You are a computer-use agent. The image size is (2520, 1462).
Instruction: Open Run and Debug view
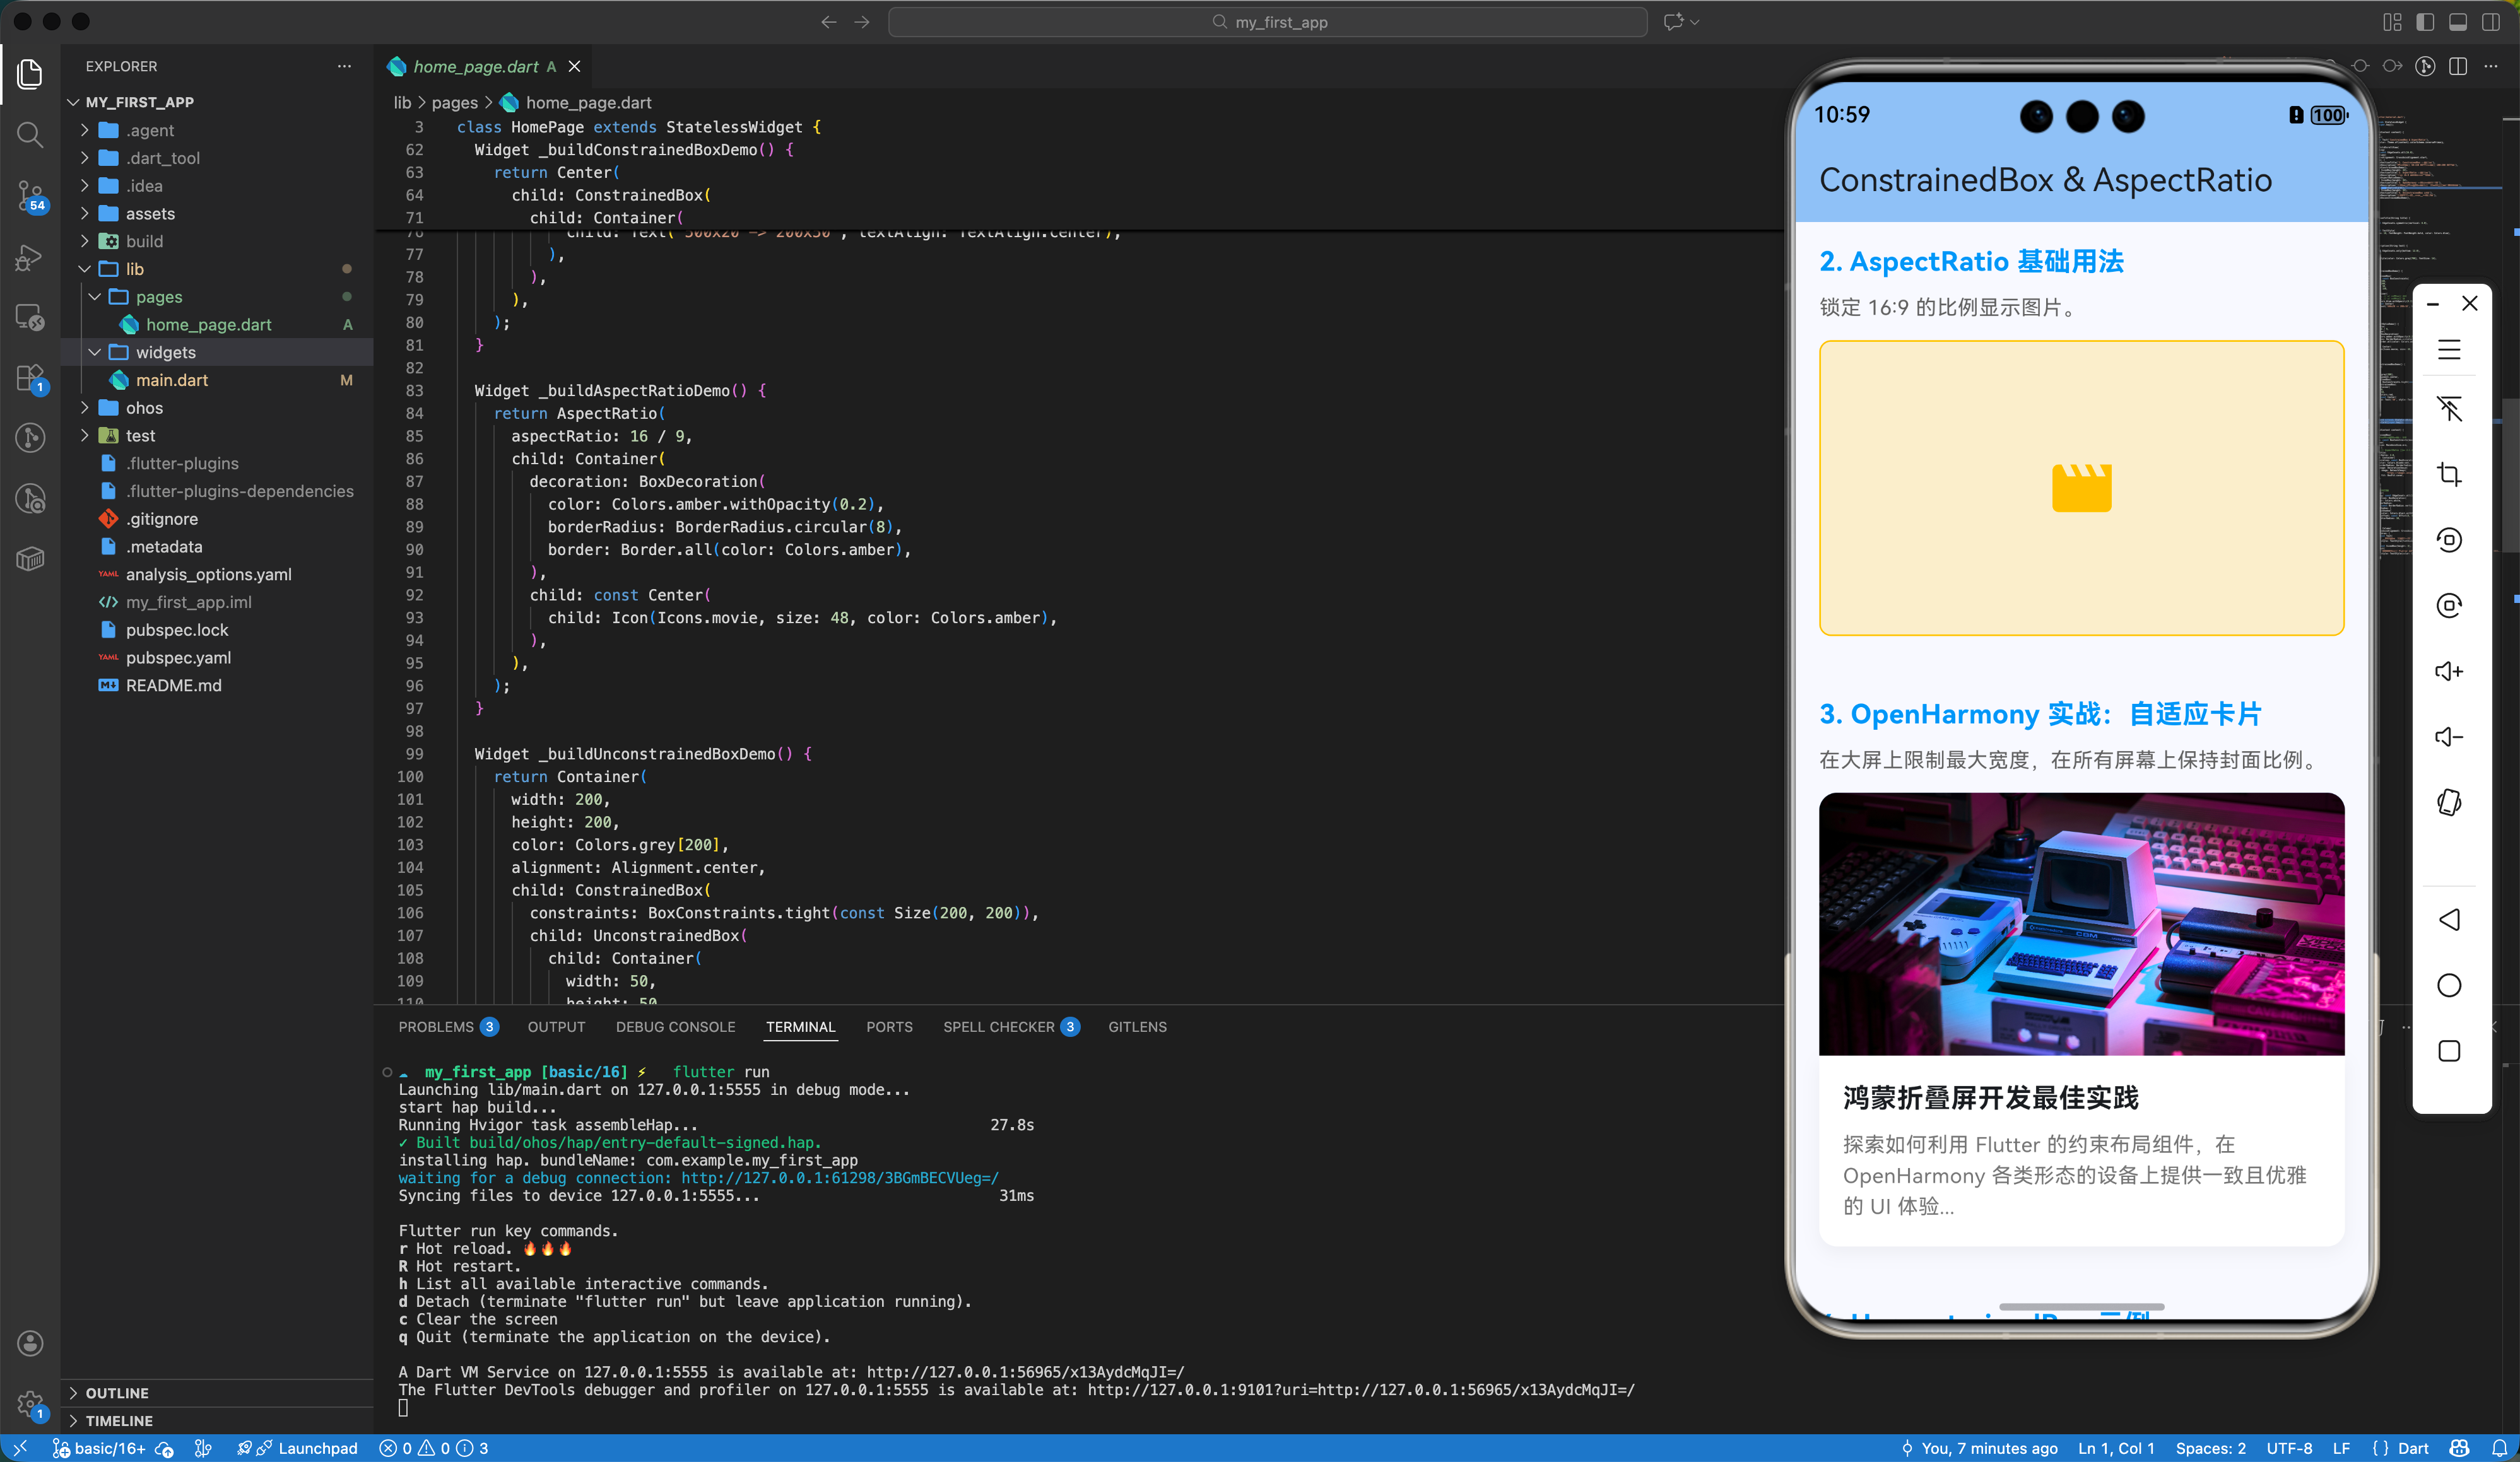pos(30,258)
